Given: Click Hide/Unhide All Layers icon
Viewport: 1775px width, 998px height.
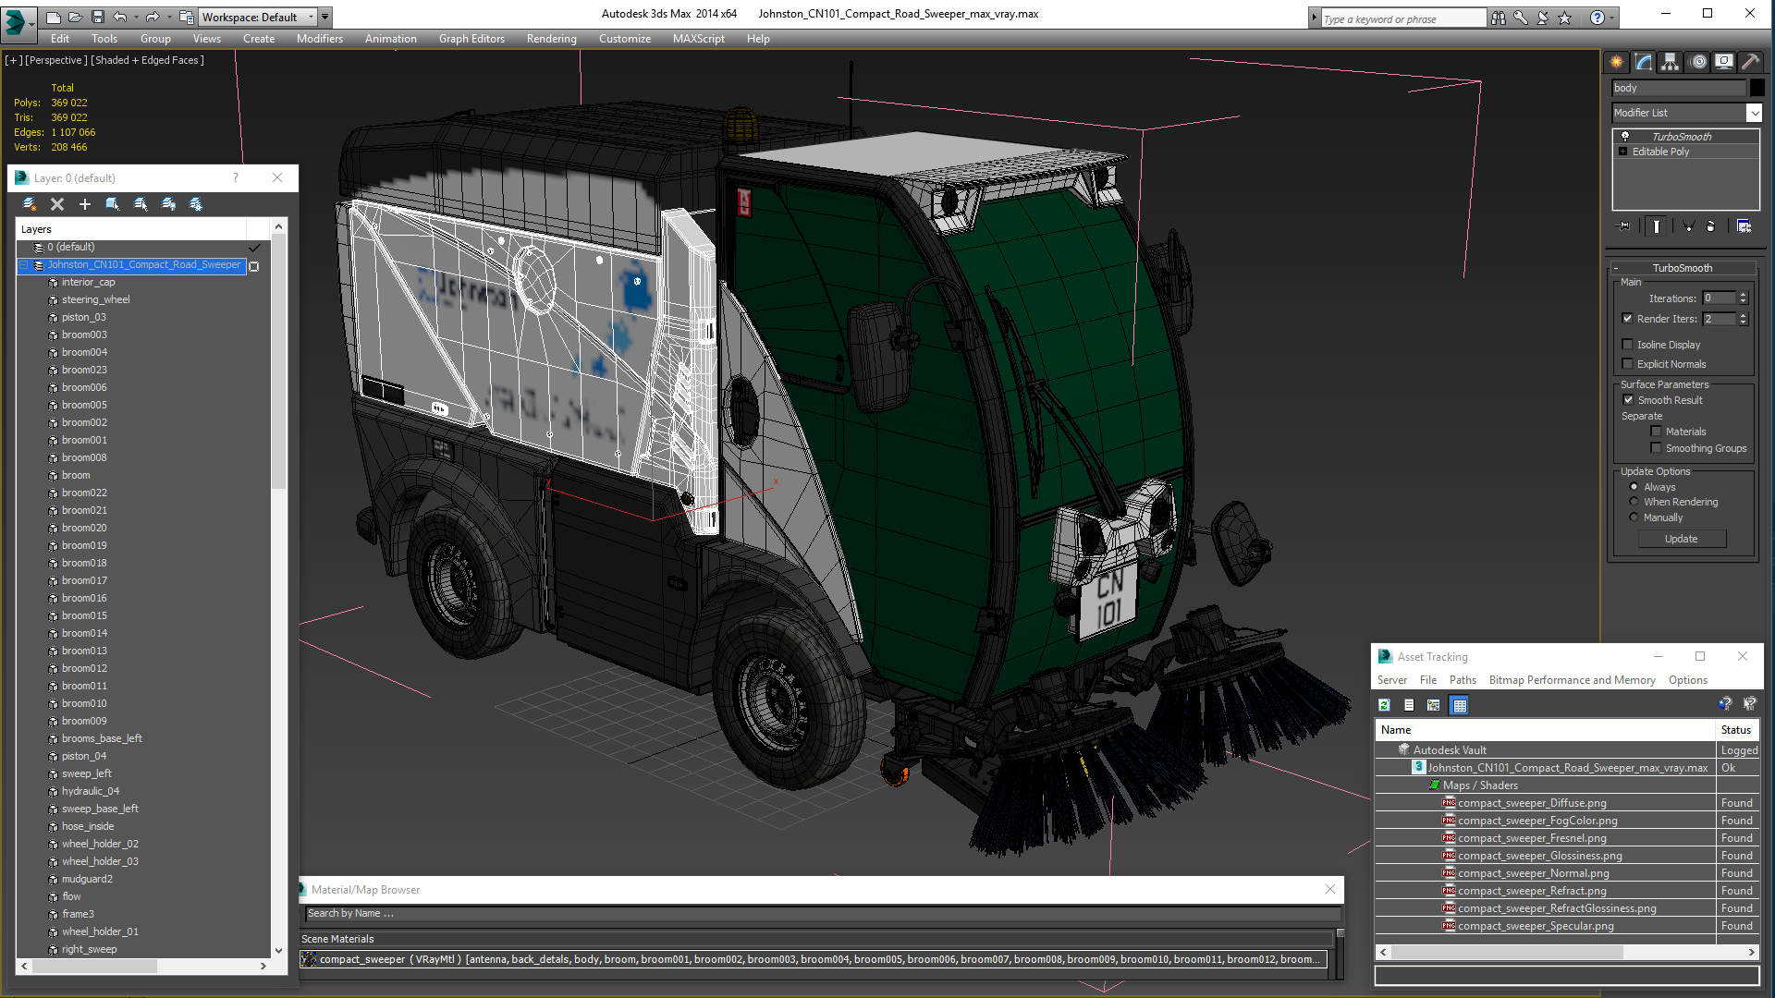Looking at the screenshot, I should pyautogui.click(x=168, y=204).
